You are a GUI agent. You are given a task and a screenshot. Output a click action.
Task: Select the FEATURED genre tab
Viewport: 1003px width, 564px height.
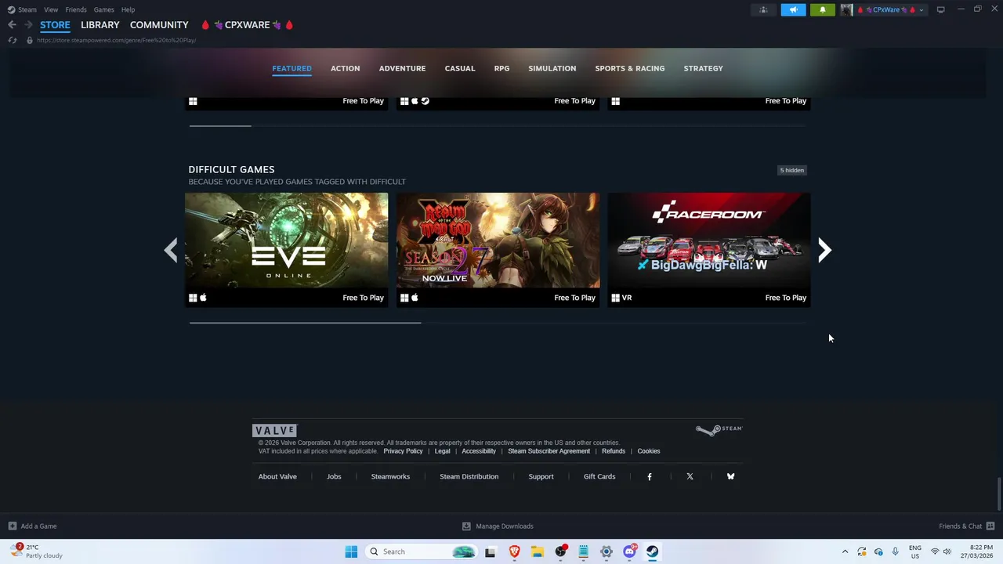coord(291,68)
